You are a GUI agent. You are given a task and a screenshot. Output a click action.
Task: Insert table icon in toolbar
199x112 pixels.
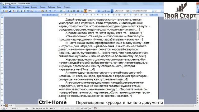click(x=68, y=11)
